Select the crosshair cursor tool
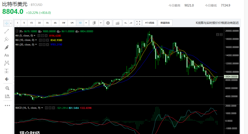Viewport: 248px width, 134px height. tap(7, 23)
